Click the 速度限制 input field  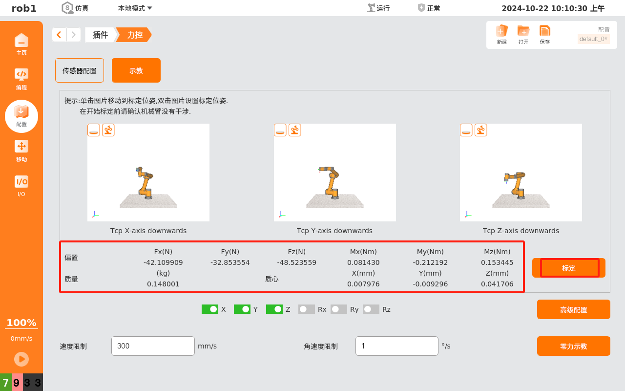pyautogui.click(x=153, y=346)
